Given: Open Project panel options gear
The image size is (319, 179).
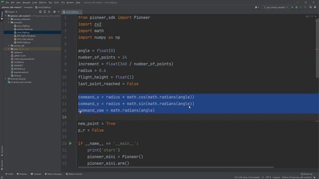Looking at the screenshot, I should tap(54, 12).
